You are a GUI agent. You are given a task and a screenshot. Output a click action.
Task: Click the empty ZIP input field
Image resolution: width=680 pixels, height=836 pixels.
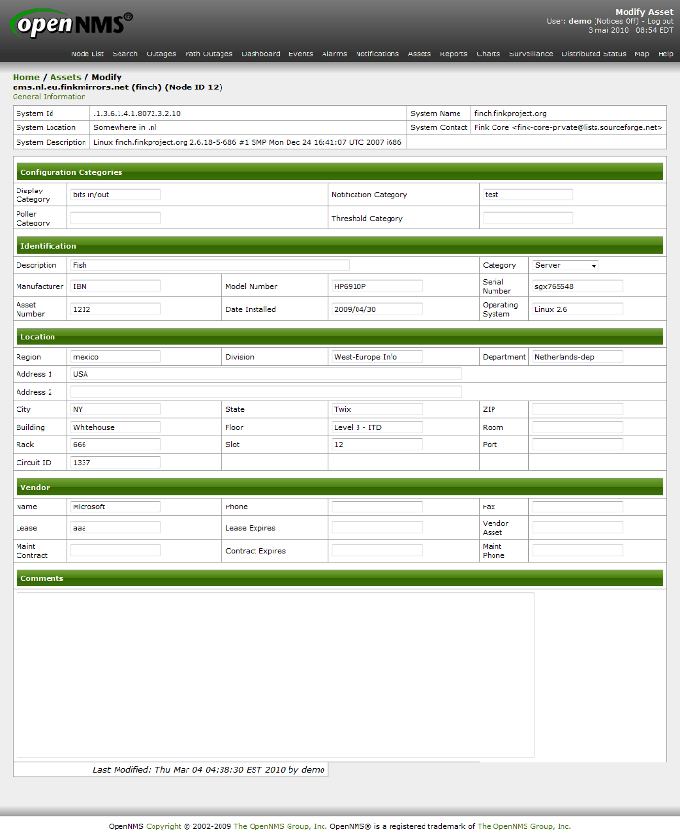coord(576,410)
